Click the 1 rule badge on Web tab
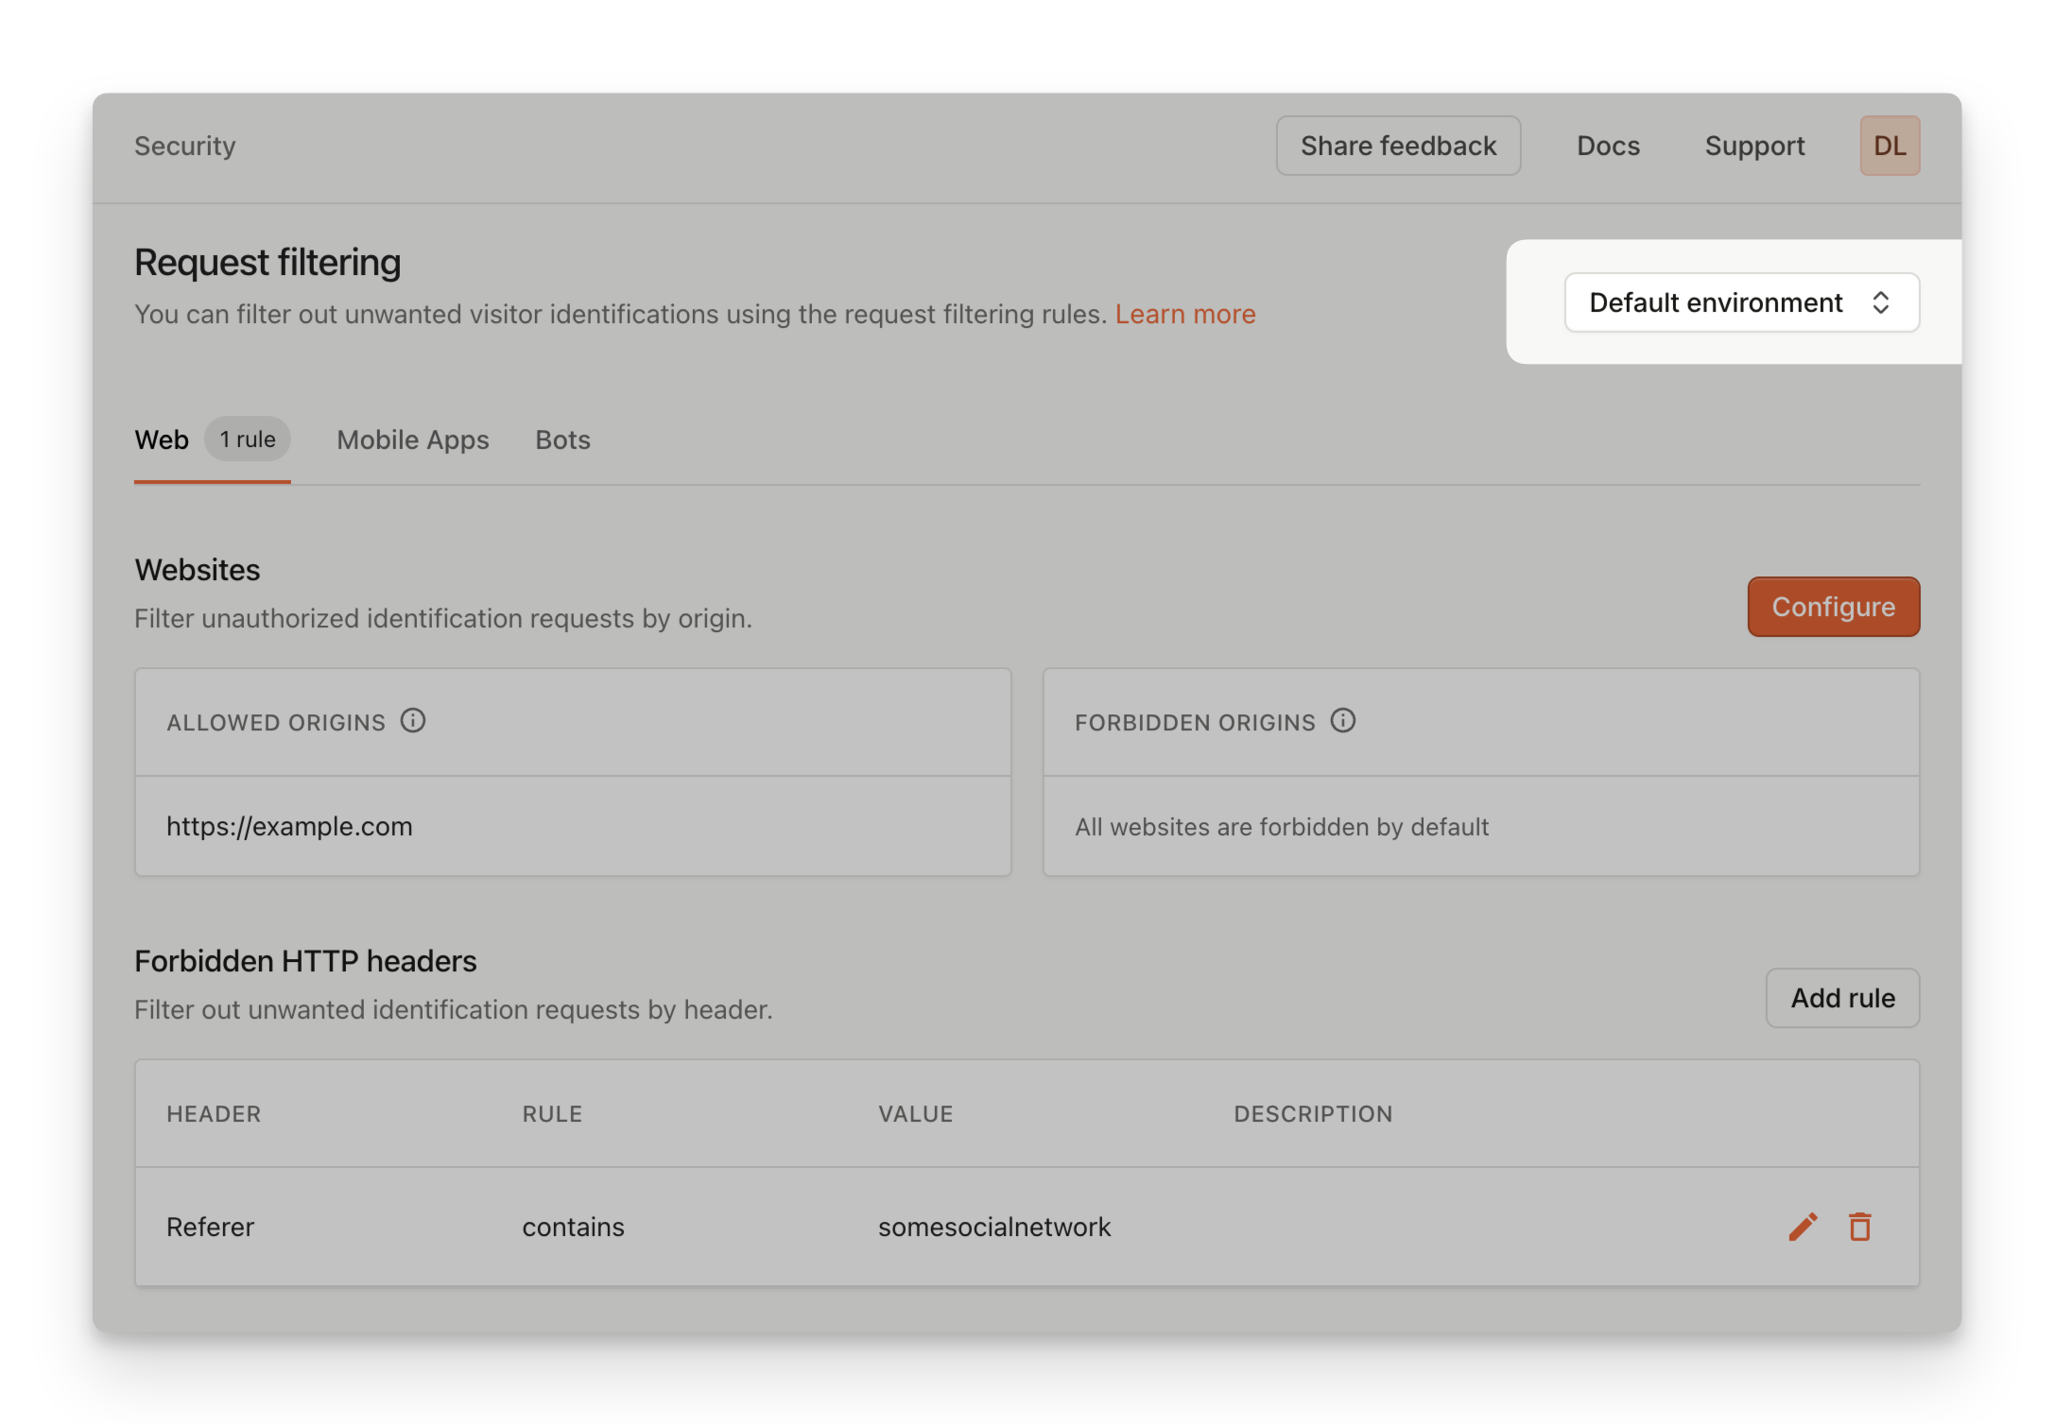The height and width of the screenshot is (1425, 2055). [248, 439]
